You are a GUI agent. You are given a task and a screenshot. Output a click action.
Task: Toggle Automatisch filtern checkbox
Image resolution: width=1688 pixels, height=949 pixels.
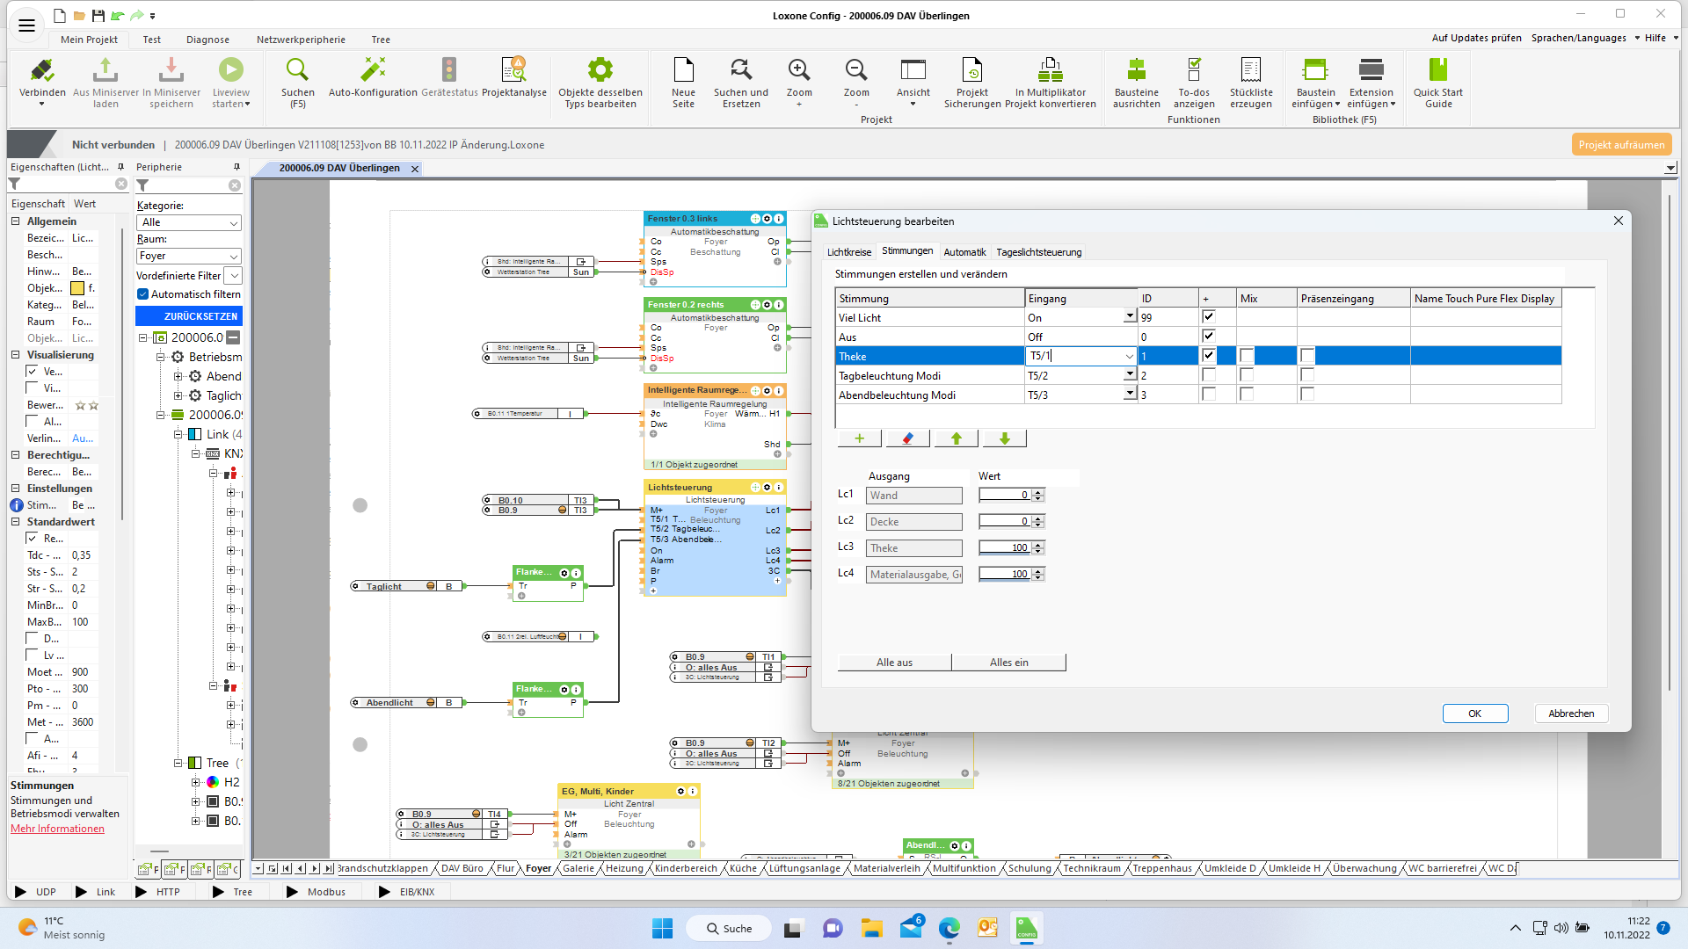(142, 294)
